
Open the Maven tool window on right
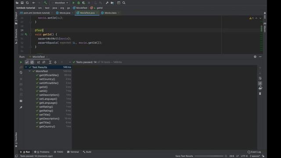point(265,27)
